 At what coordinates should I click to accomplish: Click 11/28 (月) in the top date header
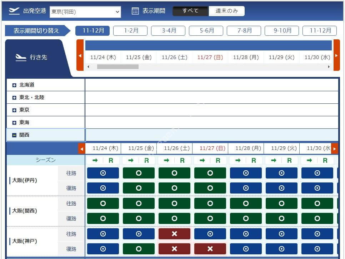(246, 57)
